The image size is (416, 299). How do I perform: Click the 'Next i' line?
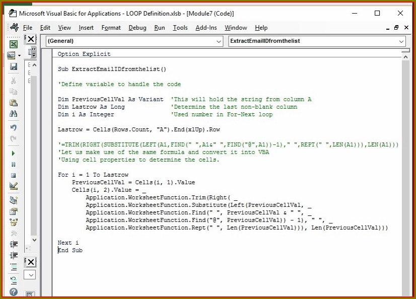coord(68,243)
